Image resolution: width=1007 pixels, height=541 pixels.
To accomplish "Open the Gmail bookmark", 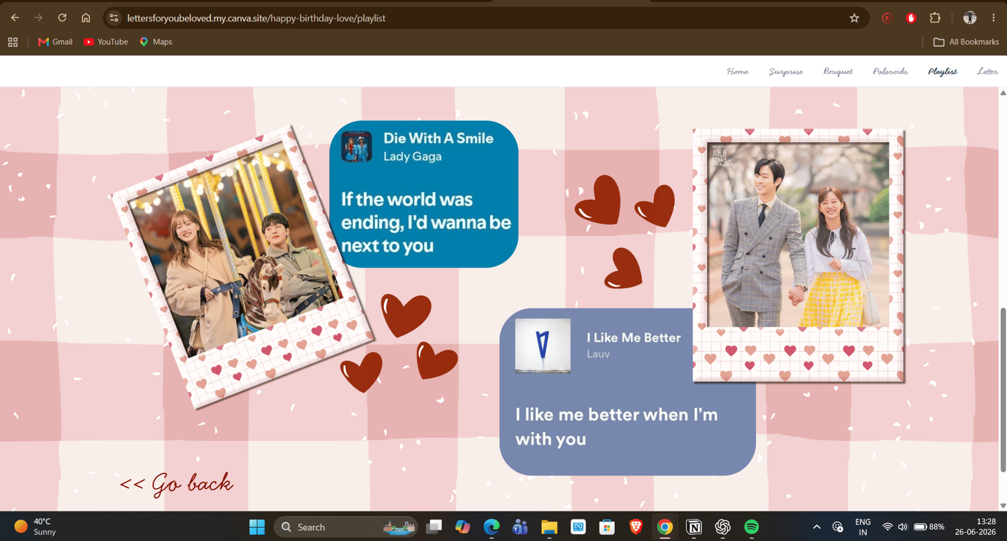I will click(x=56, y=42).
